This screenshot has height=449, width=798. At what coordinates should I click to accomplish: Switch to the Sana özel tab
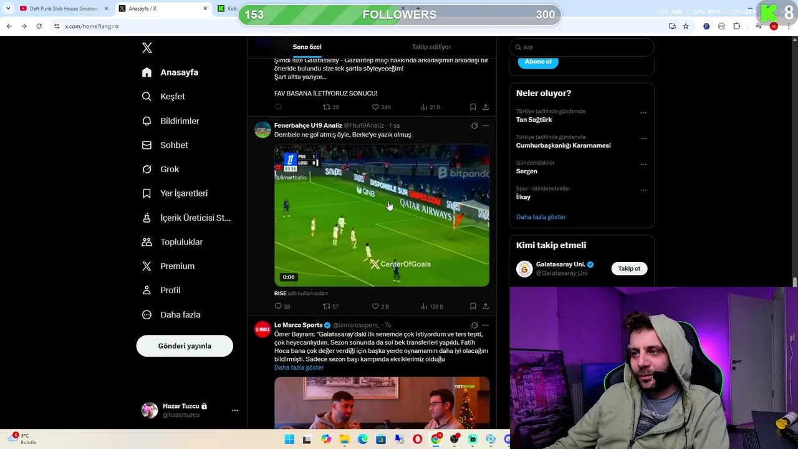point(307,47)
